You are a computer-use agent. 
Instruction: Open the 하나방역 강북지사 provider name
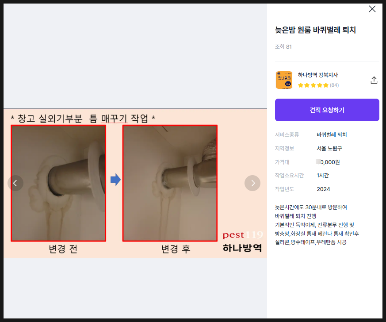pyautogui.click(x=317, y=75)
